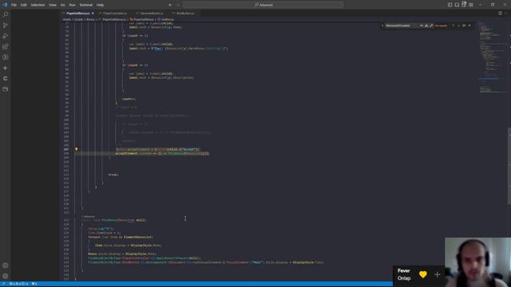Open the Customize Layout icon
511x287 pixels.
tap(471, 5)
